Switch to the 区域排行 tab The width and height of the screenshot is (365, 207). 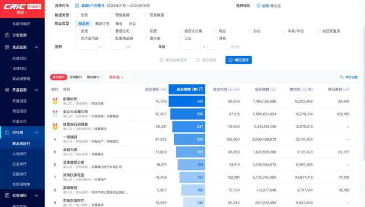pyautogui.click(x=76, y=77)
